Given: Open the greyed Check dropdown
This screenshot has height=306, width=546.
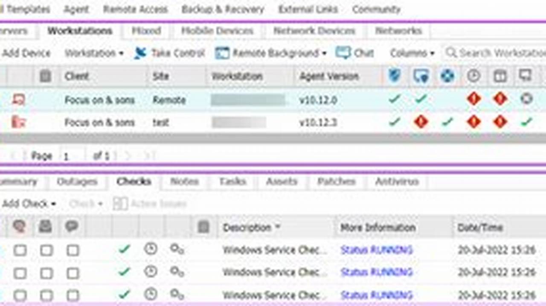Looking at the screenshot, I should point(86,204).
